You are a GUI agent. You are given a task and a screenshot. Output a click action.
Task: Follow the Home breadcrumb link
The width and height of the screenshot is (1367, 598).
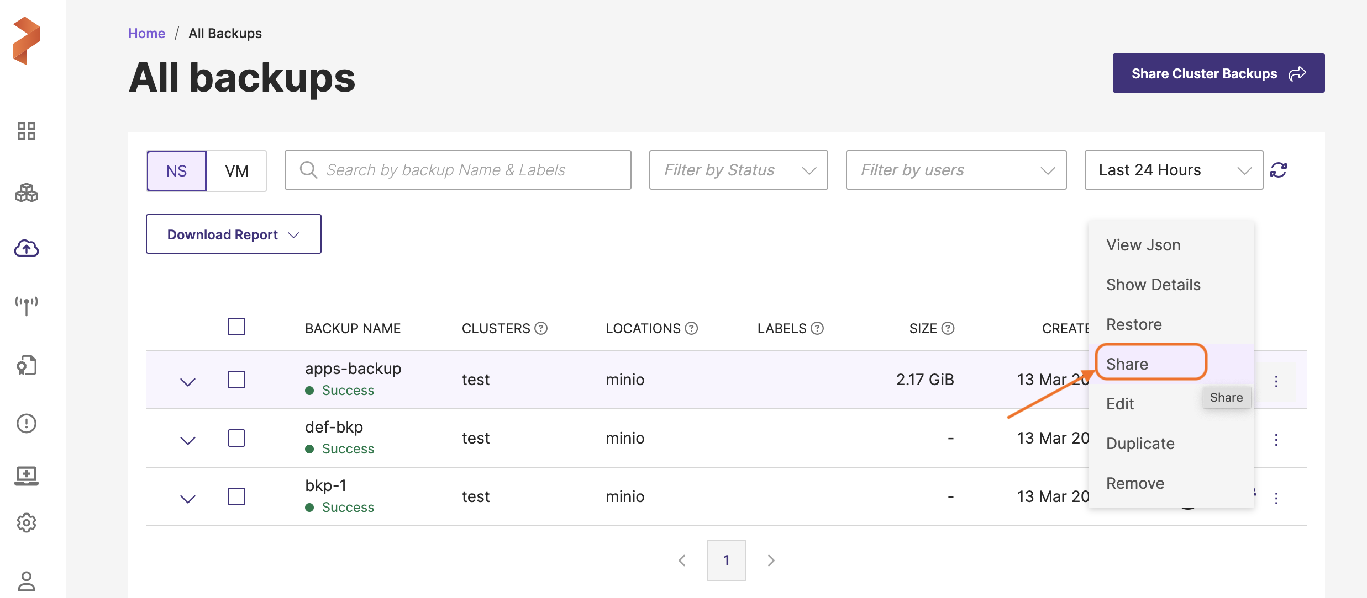click(x=146, y=34)
